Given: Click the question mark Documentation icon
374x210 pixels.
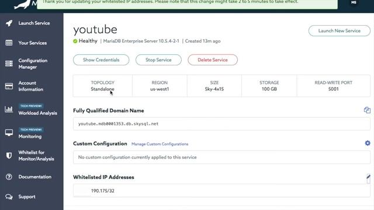Looking at the screenshot, I should tap(9, 177).
